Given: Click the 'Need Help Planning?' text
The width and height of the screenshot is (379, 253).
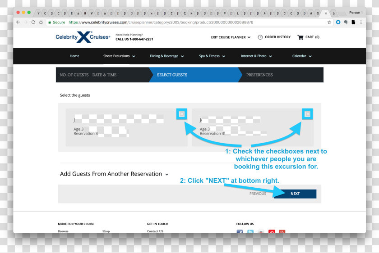Looking at the screenshot, I should [x=129, y=35].
